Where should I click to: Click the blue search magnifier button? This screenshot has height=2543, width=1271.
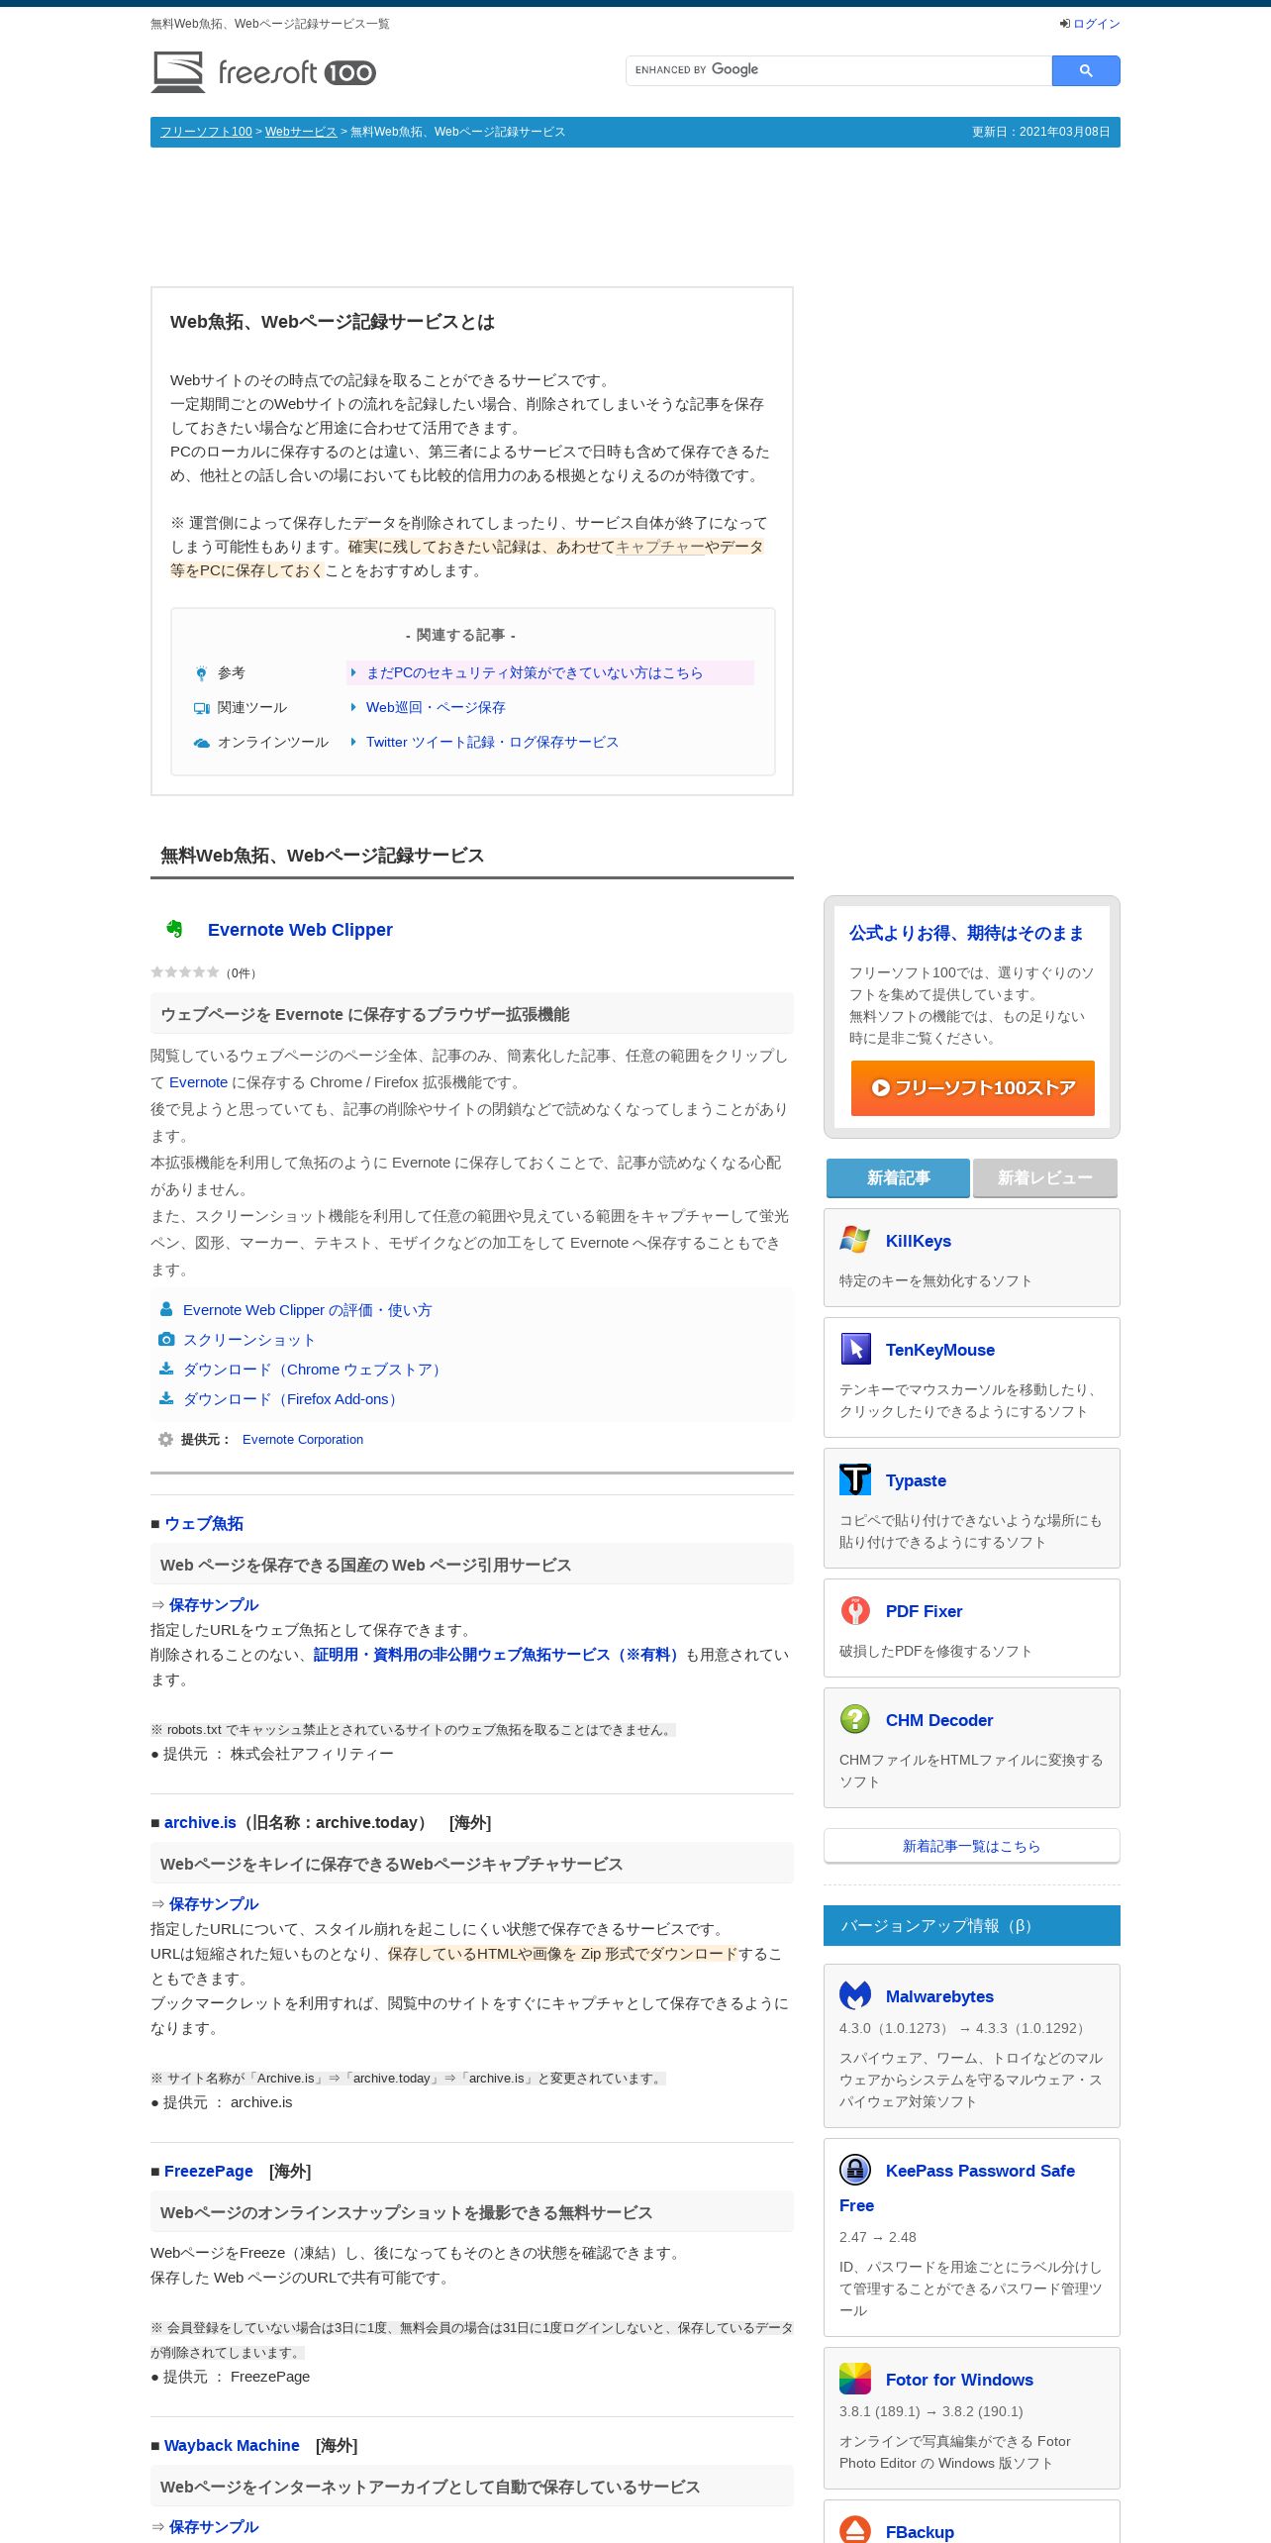[x=1086, y=70]
